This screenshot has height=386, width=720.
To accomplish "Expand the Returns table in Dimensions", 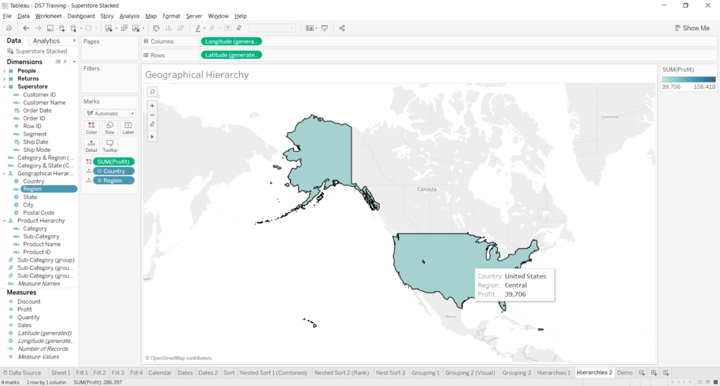I will click(5, 79).
